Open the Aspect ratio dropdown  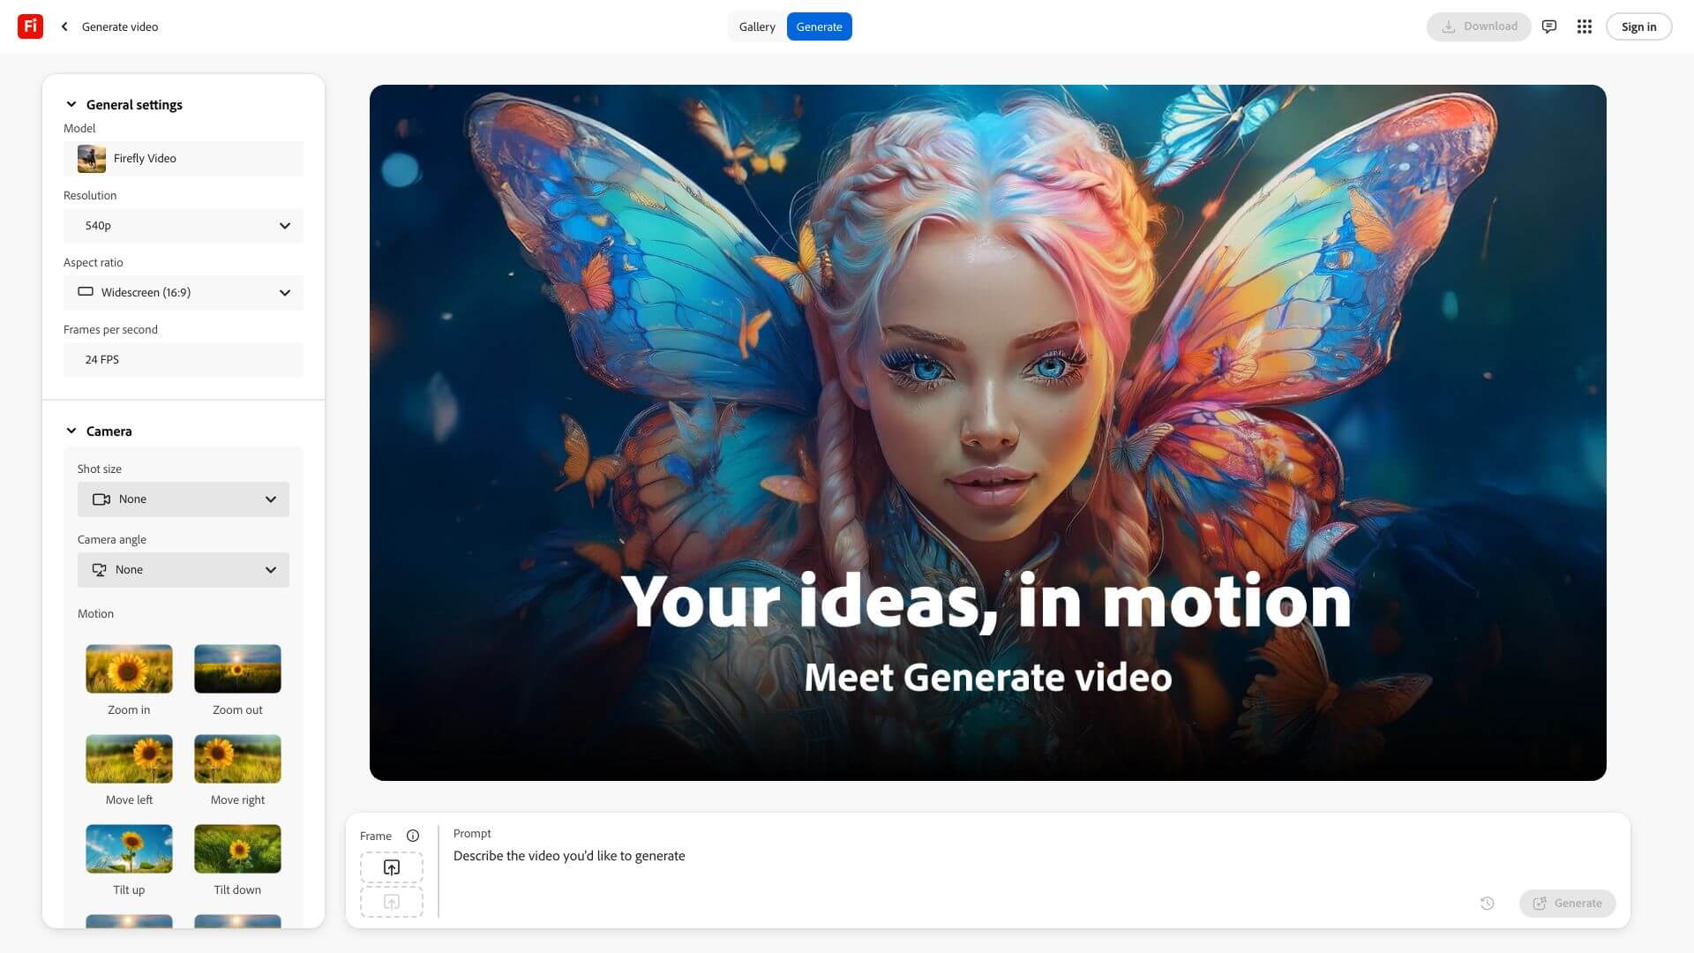(183, 292)
